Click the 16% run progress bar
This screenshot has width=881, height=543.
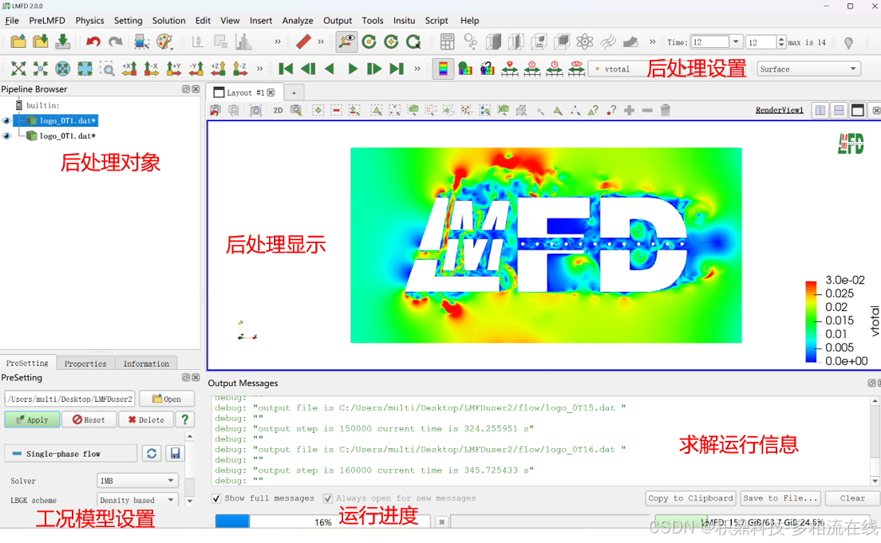(322, 521)
